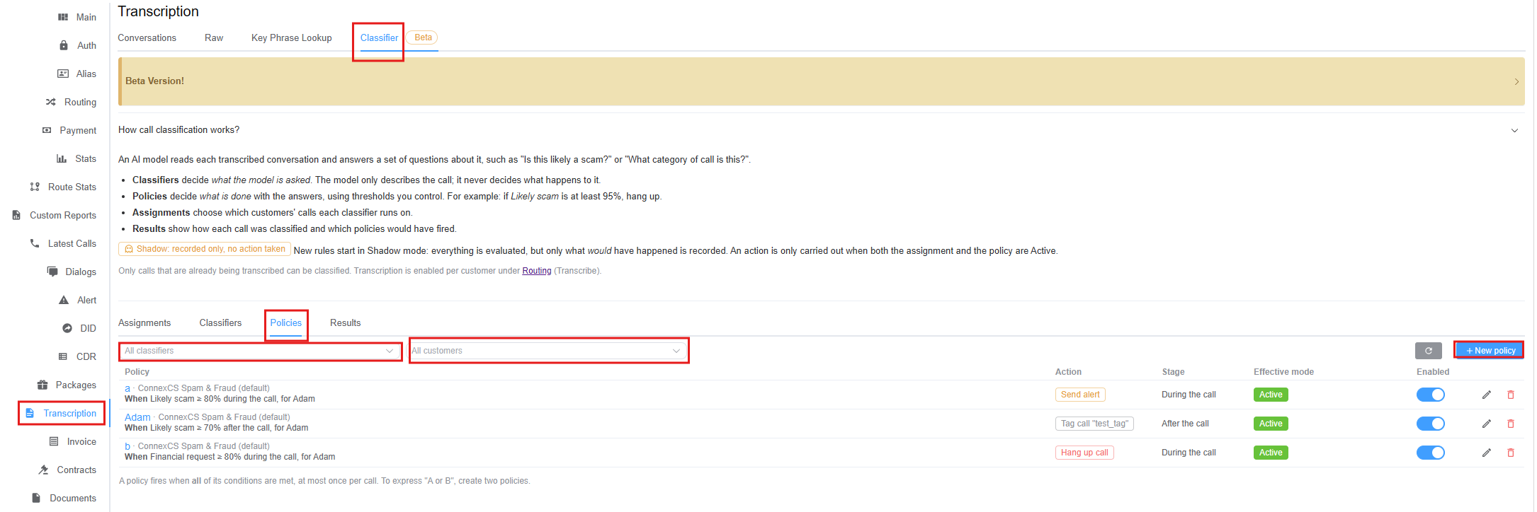
Task: Open the 'Adam' policy name link
Action: [x=137, y=417]
